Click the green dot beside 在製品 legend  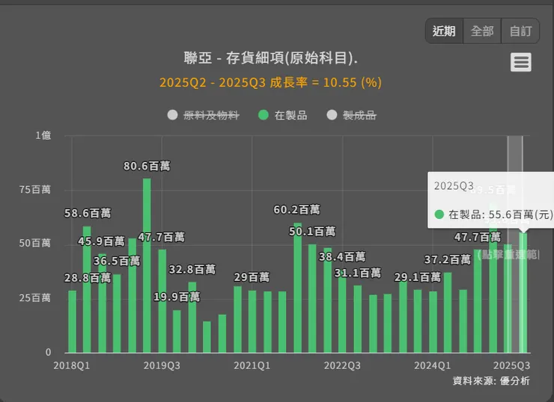click(264, 115)
